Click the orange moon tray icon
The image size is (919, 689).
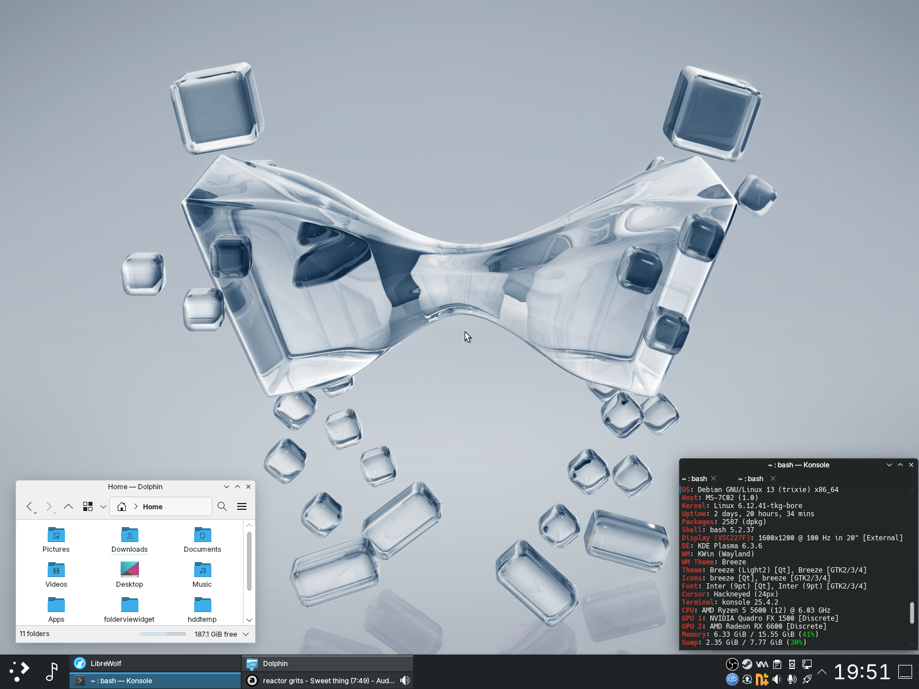click(762, 679)
